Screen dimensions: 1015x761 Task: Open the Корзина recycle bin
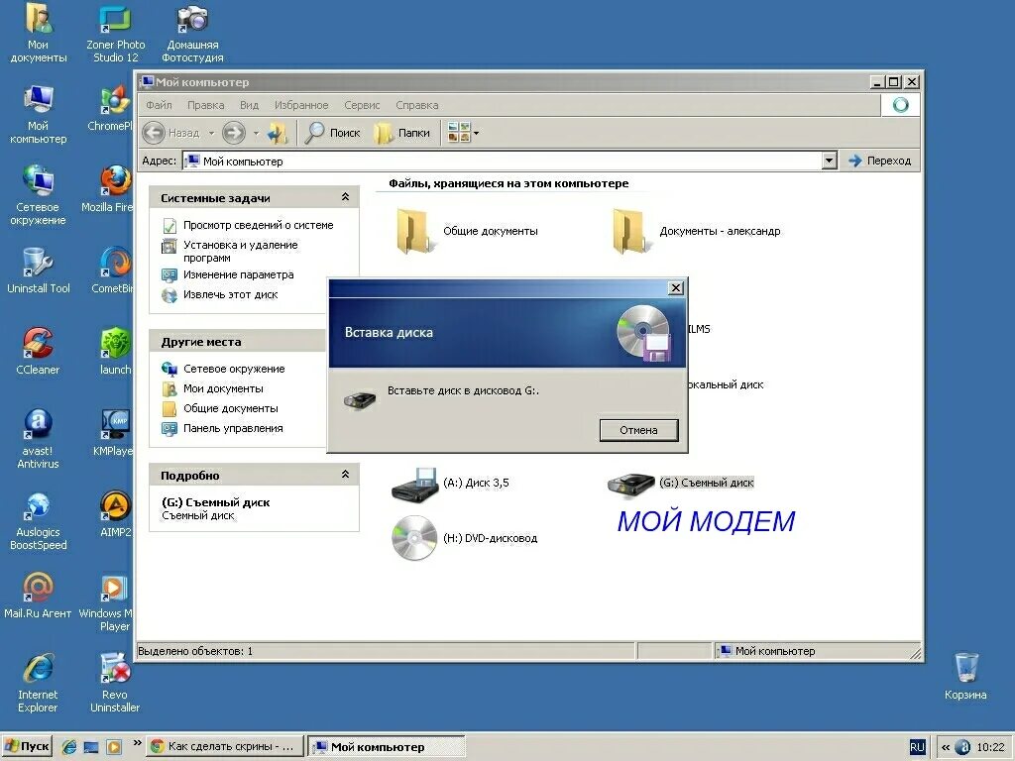click(x=965, y=676)
